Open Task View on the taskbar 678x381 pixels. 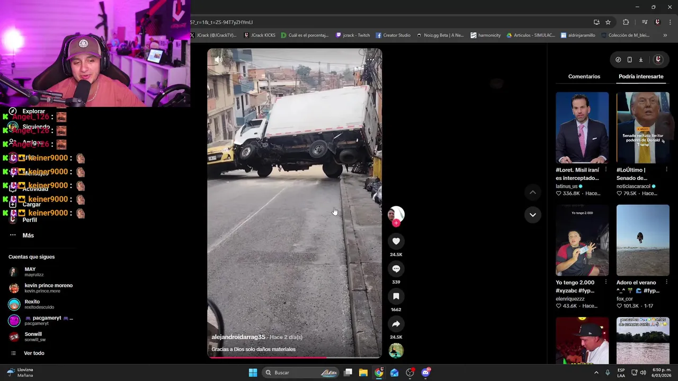(348, 373)
